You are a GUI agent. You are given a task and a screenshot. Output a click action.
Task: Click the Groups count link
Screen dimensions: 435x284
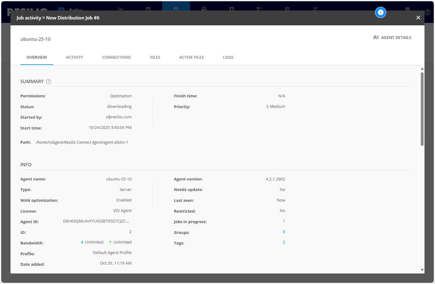[284, 232]
